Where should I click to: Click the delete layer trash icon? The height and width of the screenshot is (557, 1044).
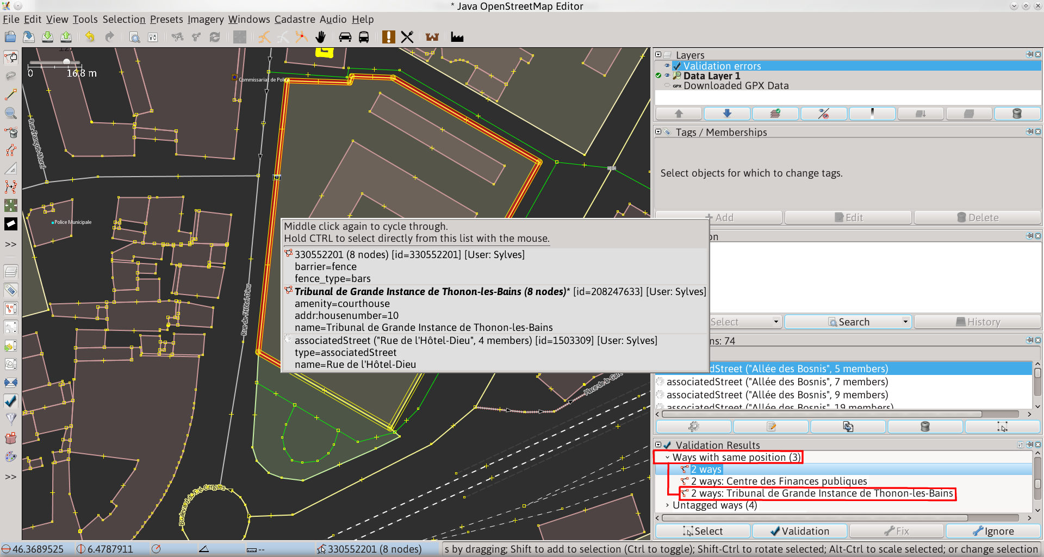tap(1017, 114)
